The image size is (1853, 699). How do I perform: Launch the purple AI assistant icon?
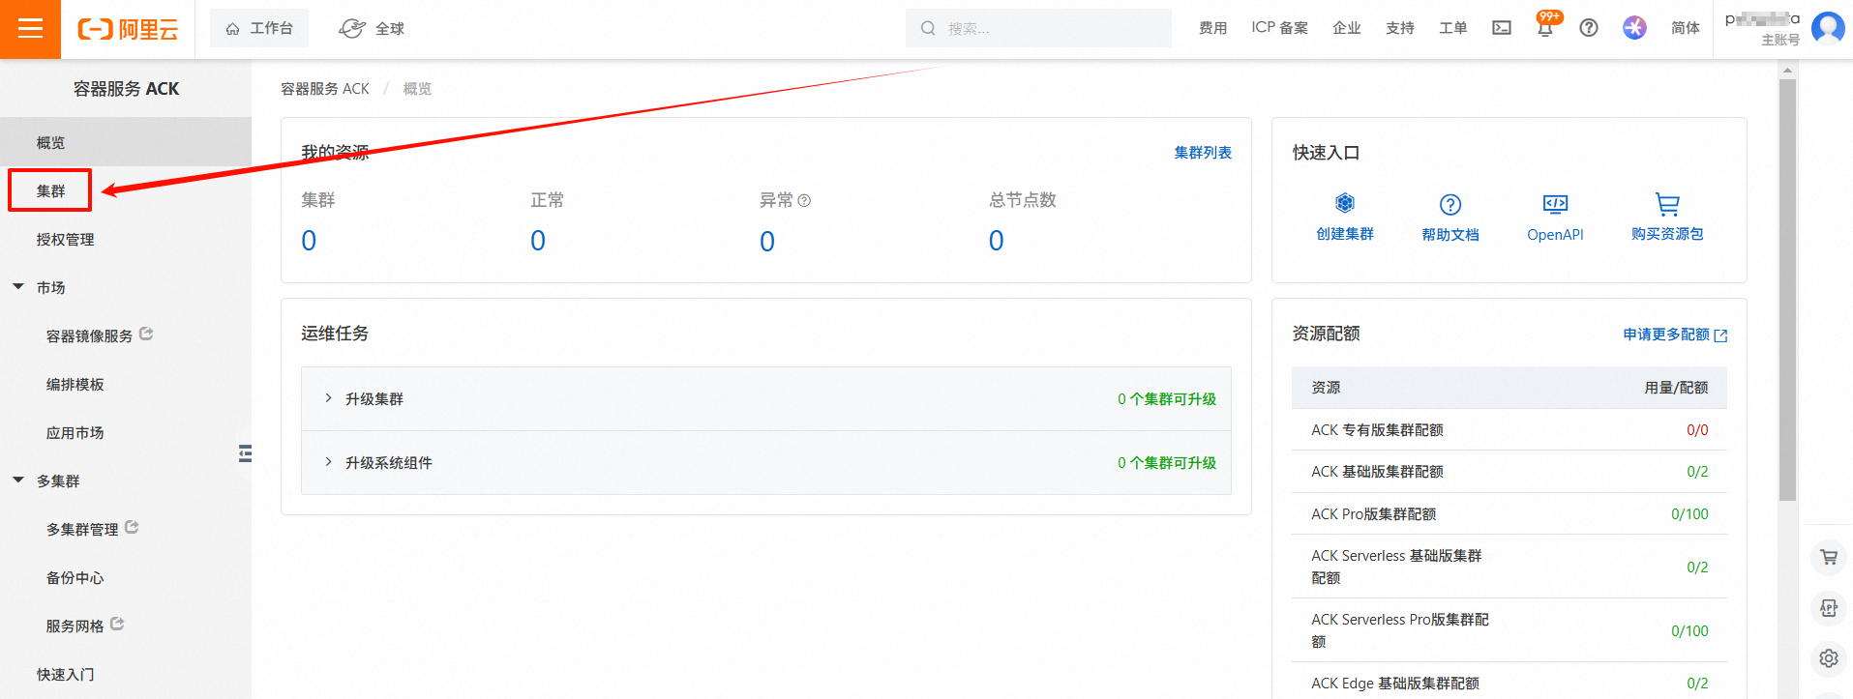(x=1635, y=28)
